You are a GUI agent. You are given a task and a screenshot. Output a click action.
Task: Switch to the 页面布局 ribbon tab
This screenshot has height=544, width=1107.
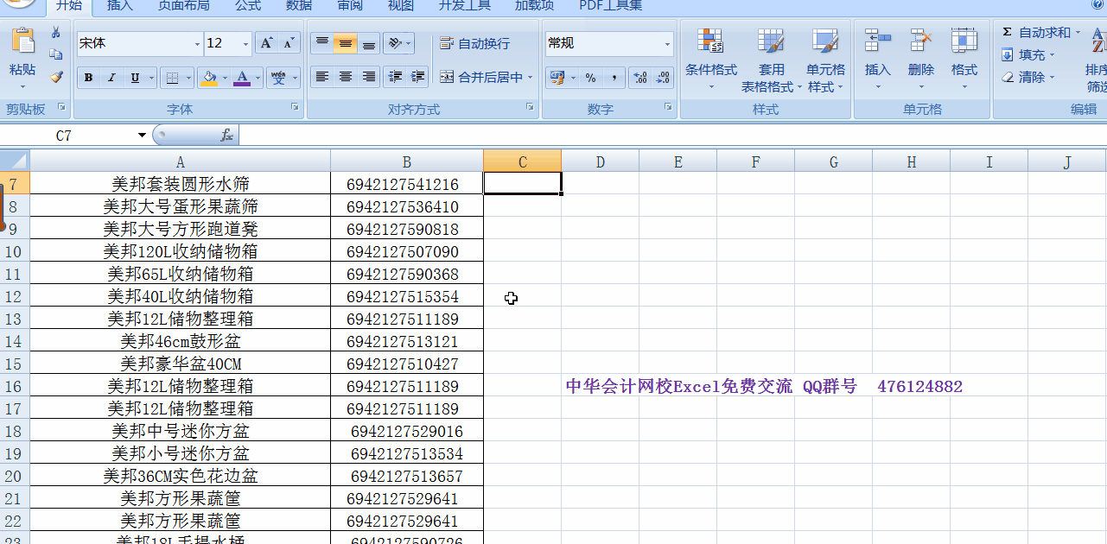(x=184, y=5)
